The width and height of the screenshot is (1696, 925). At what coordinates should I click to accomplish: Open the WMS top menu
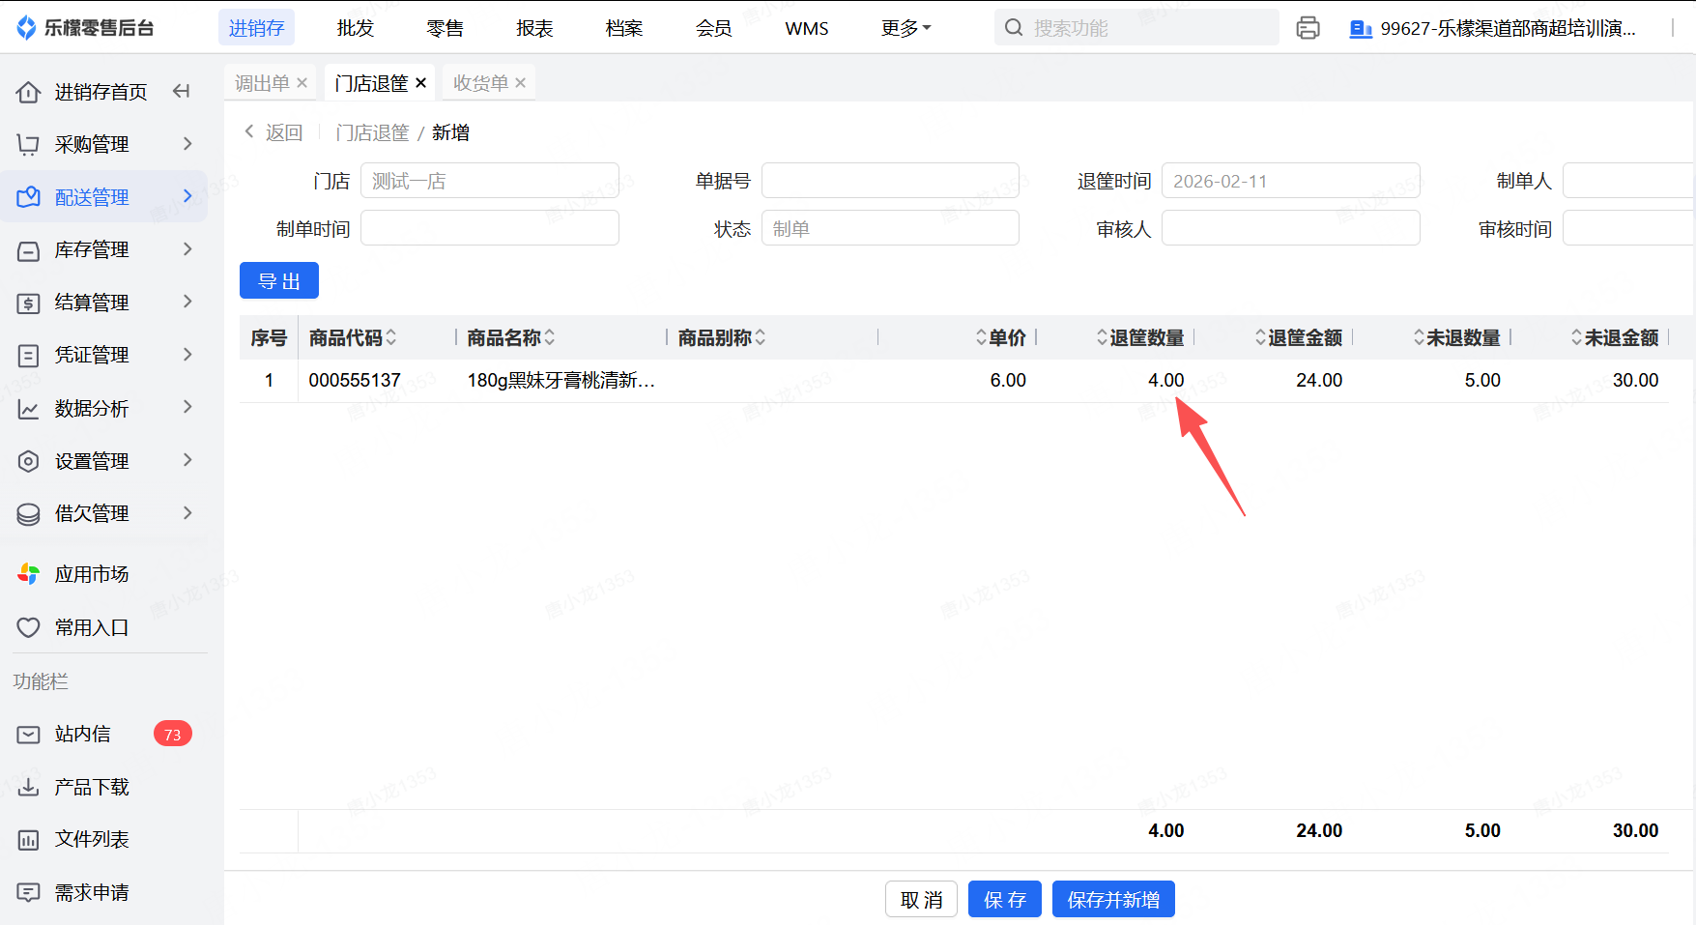pos(807,28)
